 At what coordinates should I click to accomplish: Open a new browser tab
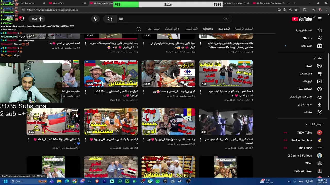point(295,3)
